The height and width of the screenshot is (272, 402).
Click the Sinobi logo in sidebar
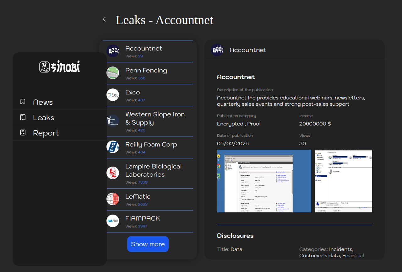(x=60, y=67)
